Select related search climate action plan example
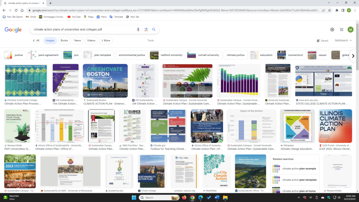 point(294,169)
